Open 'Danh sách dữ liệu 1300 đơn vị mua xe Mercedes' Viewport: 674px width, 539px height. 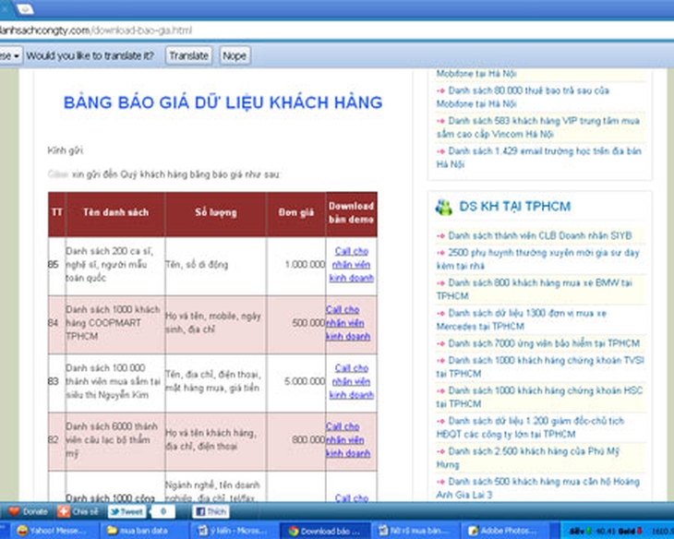click(x=522, y=319)
